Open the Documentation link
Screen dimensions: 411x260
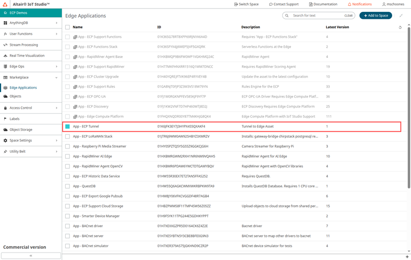[323, 4]
